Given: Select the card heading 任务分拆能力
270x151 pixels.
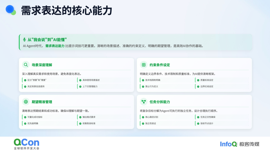Looking at the screenshot, I should (159, 102).
